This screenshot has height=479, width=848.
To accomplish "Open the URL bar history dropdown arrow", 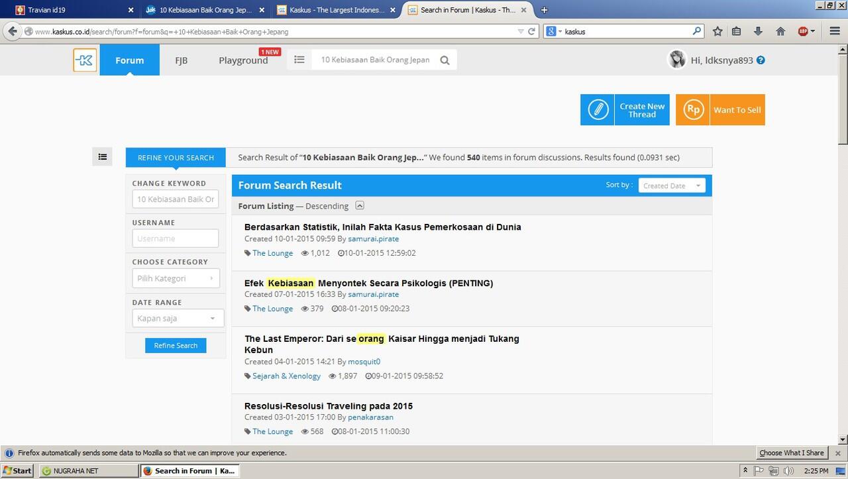I will tap(521, 31).
